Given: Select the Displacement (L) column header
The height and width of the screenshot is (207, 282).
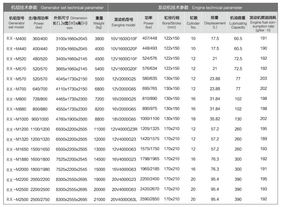Looking at the screenshot, I should coord(215,23).
